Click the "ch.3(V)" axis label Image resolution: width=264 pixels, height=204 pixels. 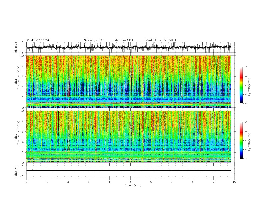pyautogui.click(x=16, y=171)
